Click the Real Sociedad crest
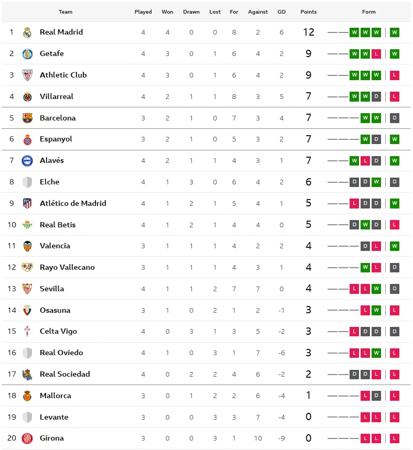This screenshot has width=413, height=450. click(27, 375)
